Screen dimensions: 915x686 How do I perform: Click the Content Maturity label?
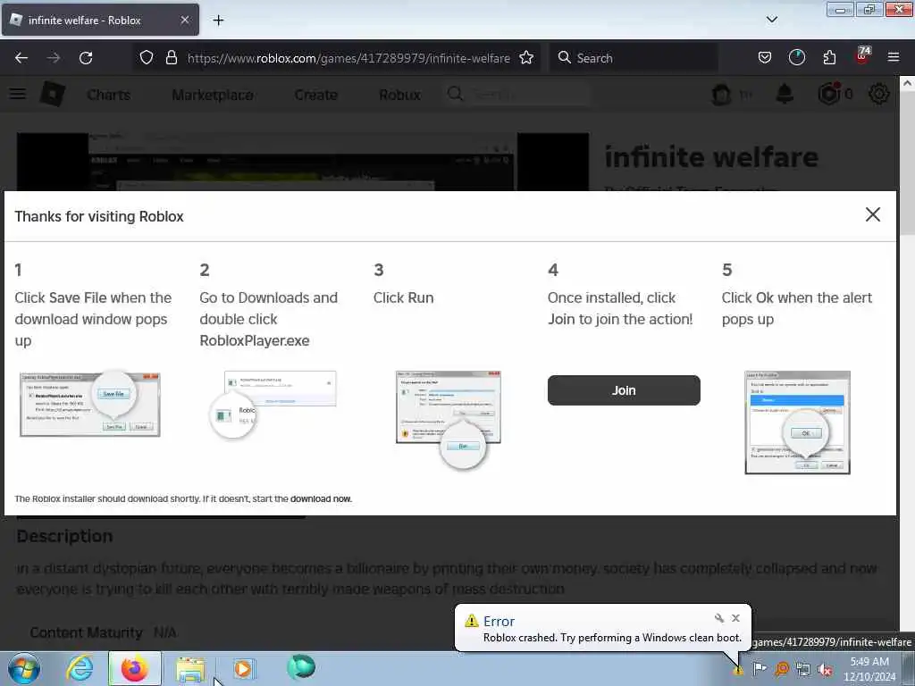(86, 632)
